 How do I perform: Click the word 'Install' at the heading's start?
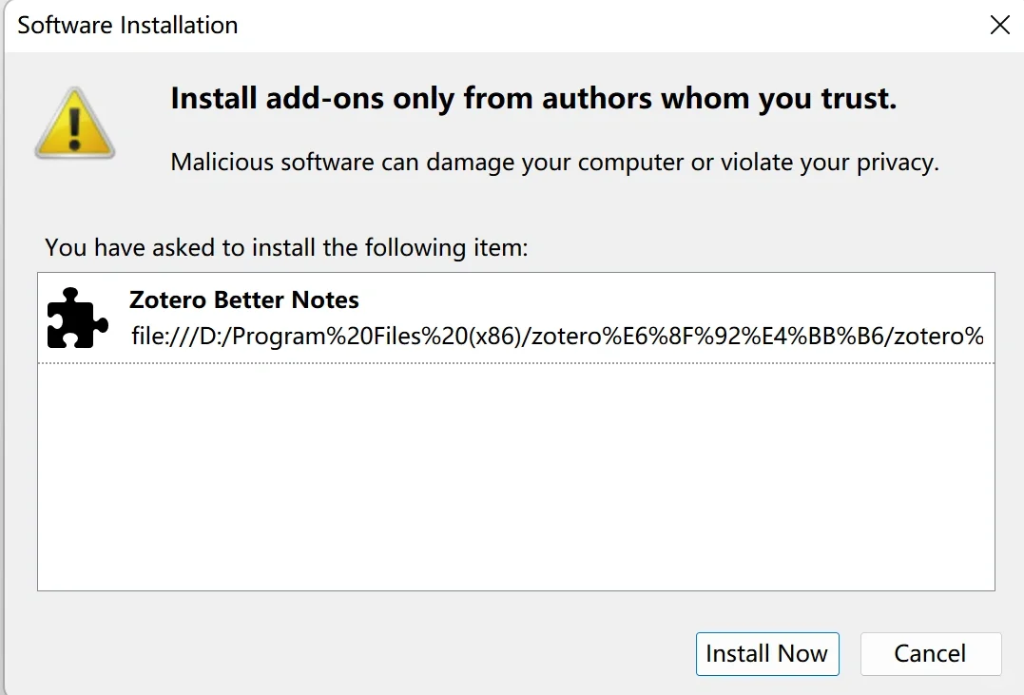(214, 99)
